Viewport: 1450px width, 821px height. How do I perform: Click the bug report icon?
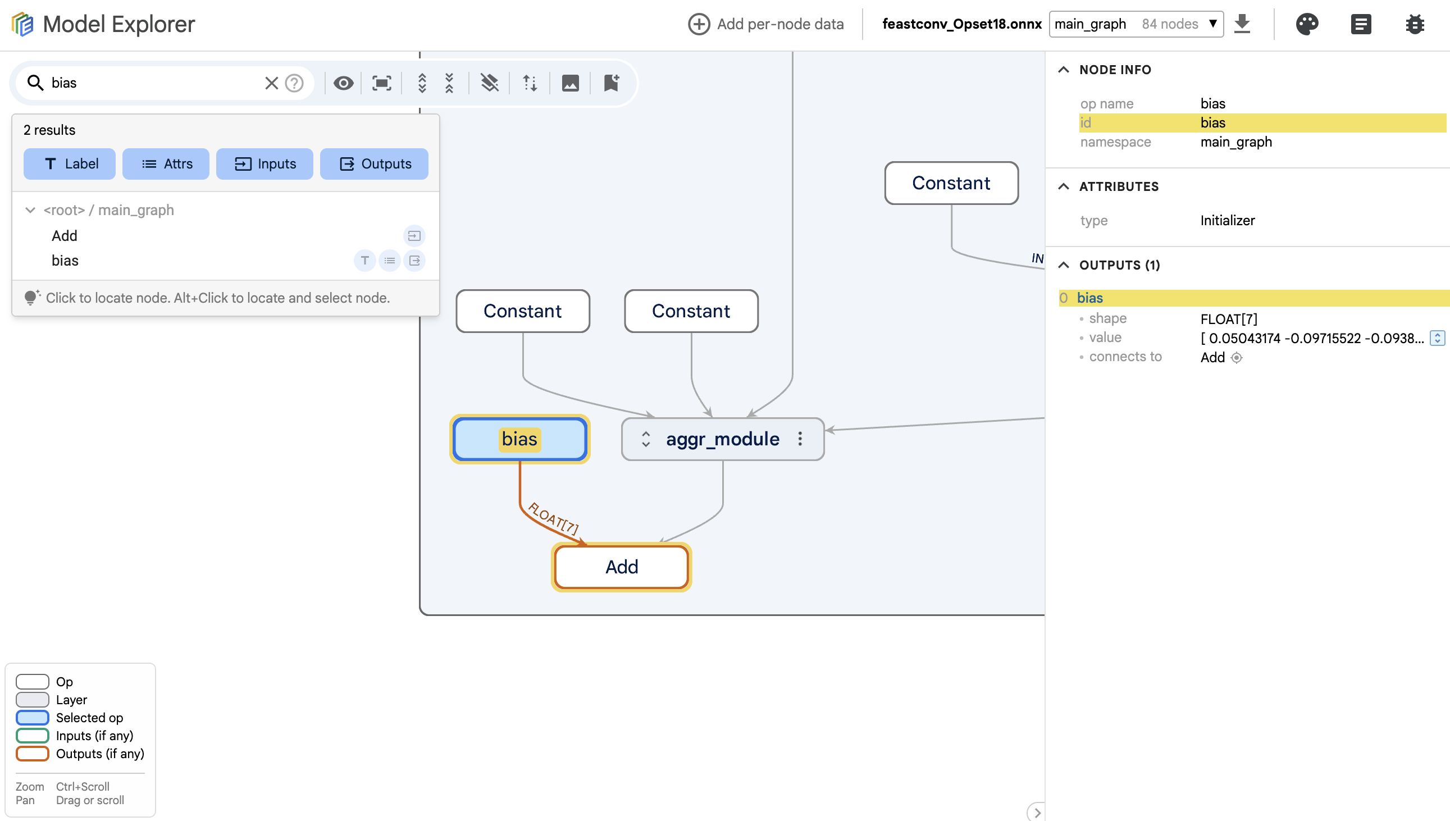click(x=1415, y=24)
